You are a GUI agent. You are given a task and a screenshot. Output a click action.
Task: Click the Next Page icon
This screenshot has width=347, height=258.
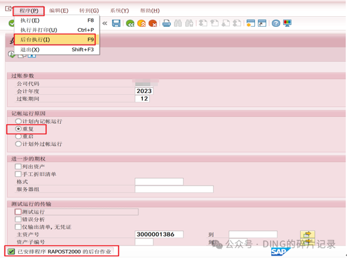(x=225, y=23)
